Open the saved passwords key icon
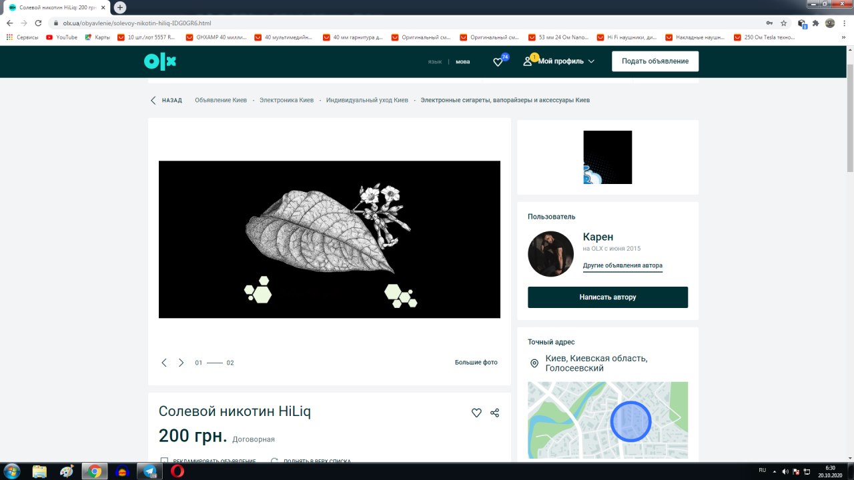854x480 pixels. (769, 23)
